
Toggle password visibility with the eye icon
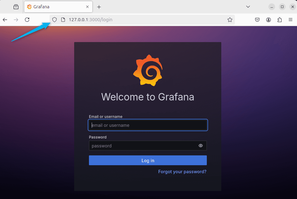[201, 146]
